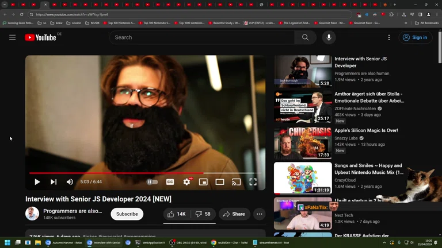
Task: Subscribe to Programmers are also human
Action: [127, 214]
